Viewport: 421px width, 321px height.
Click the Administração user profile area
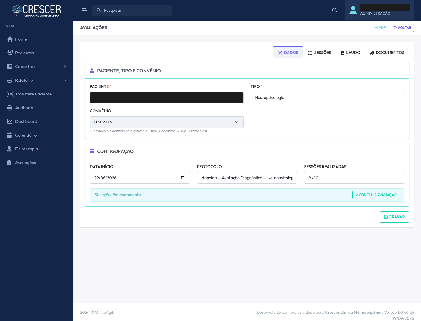pos(379,10)
